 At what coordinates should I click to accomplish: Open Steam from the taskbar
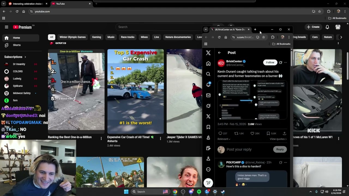[223, 192]
